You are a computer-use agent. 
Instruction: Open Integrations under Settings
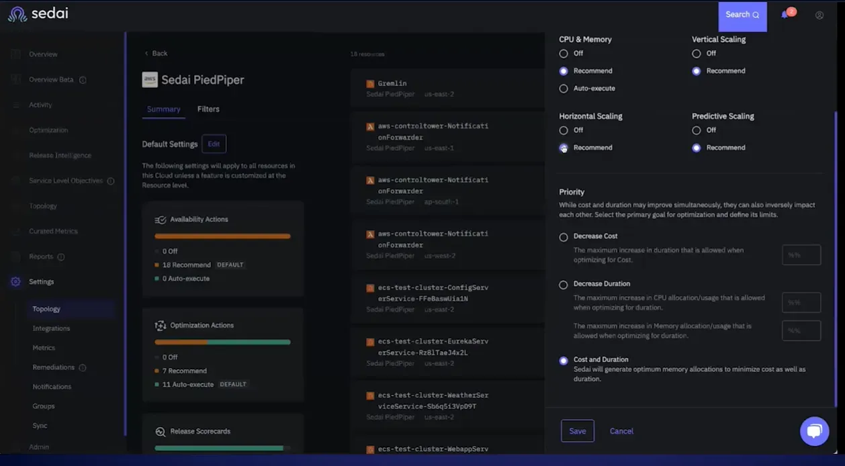click(x=51, y=329)
